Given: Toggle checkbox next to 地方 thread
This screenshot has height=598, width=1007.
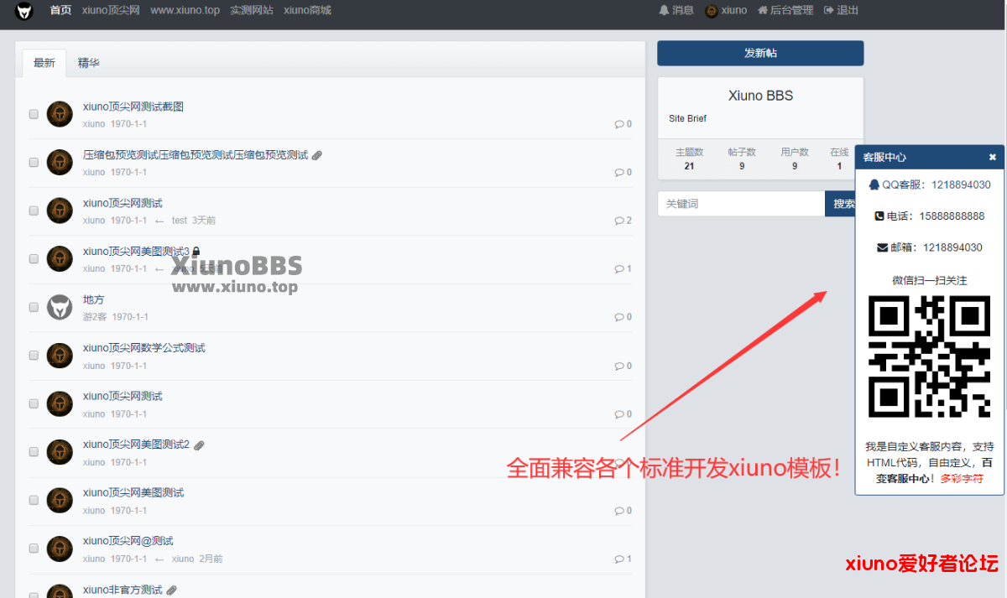Looking at the screenshot, I should coord(34,308).
